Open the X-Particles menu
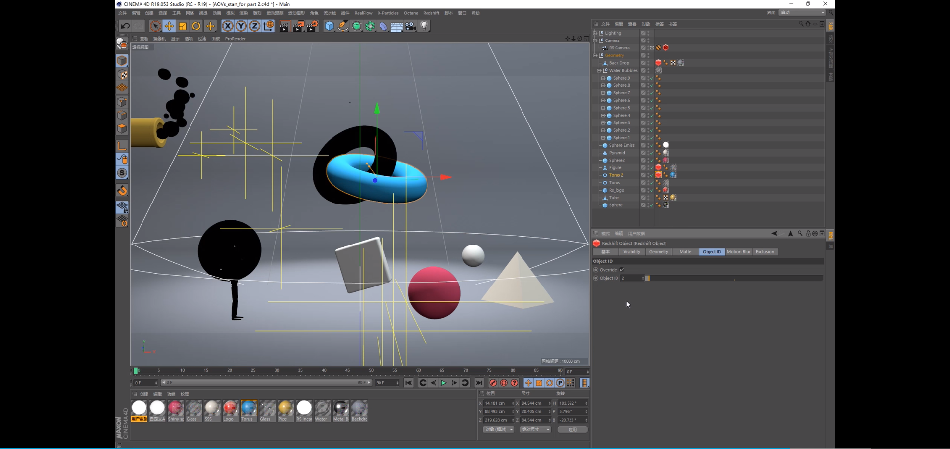 pyautogui.click(x=388, y=13)
